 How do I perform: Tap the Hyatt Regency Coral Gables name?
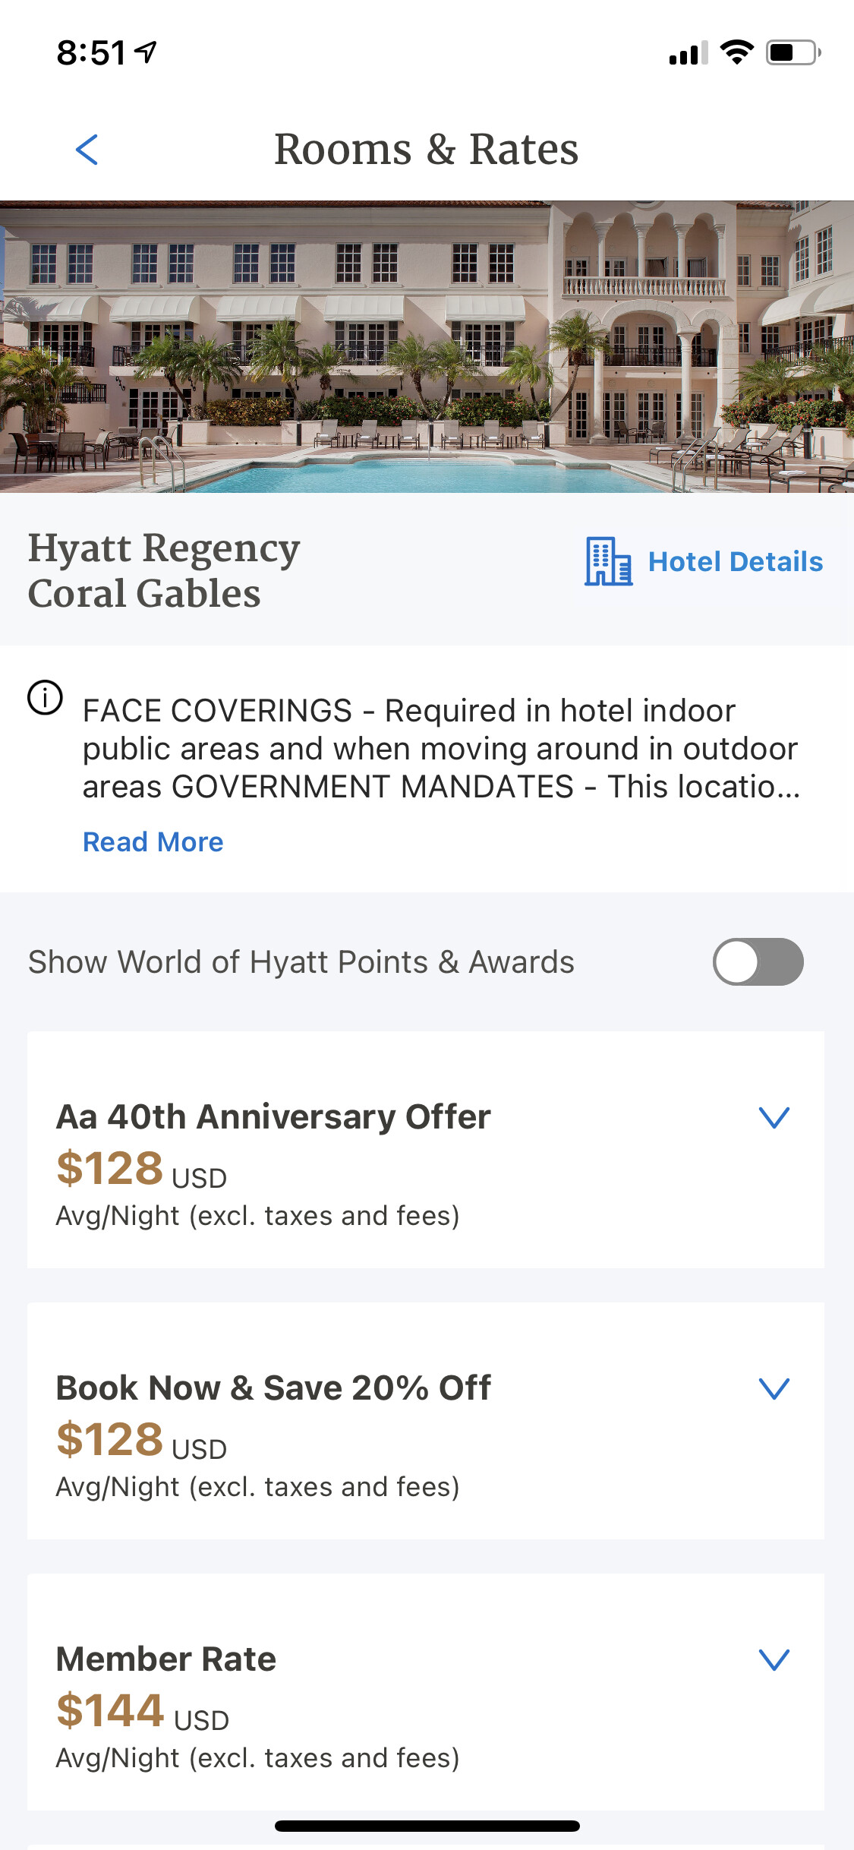click(164, 570)
